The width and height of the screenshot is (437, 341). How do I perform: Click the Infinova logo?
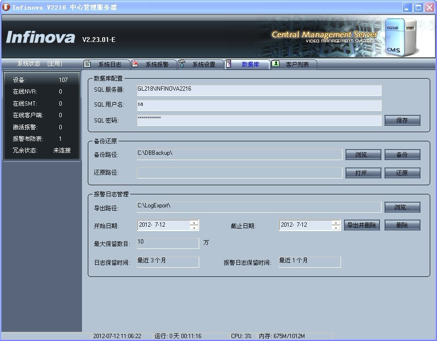(41, 37)
